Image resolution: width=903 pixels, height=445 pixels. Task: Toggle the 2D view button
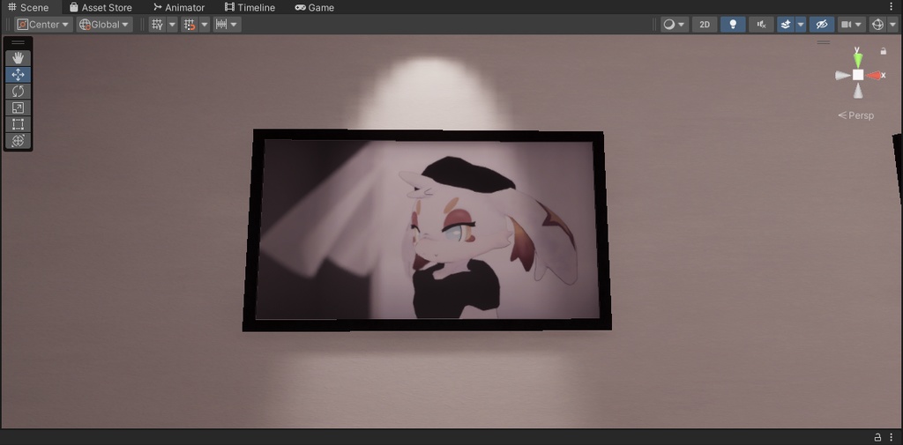click(x=705, y=24)
